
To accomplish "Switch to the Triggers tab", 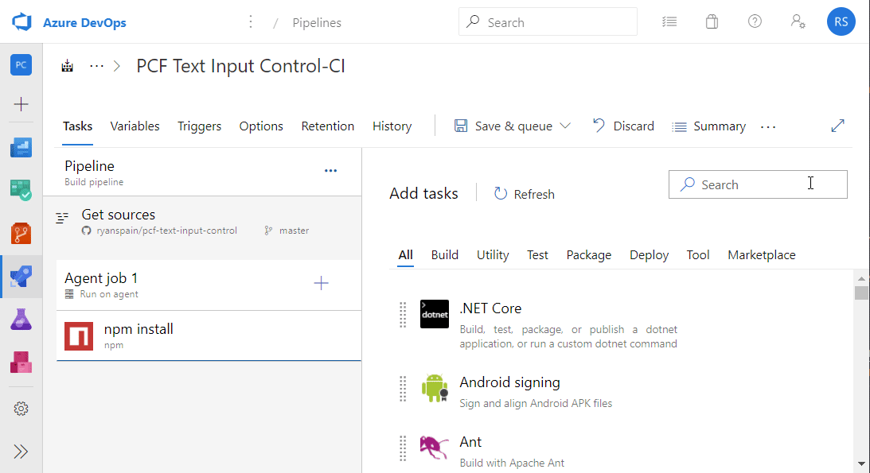I will (199, 126).
